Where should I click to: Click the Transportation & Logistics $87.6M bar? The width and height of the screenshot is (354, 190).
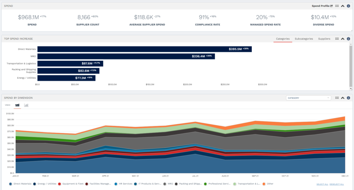[70, 64]
